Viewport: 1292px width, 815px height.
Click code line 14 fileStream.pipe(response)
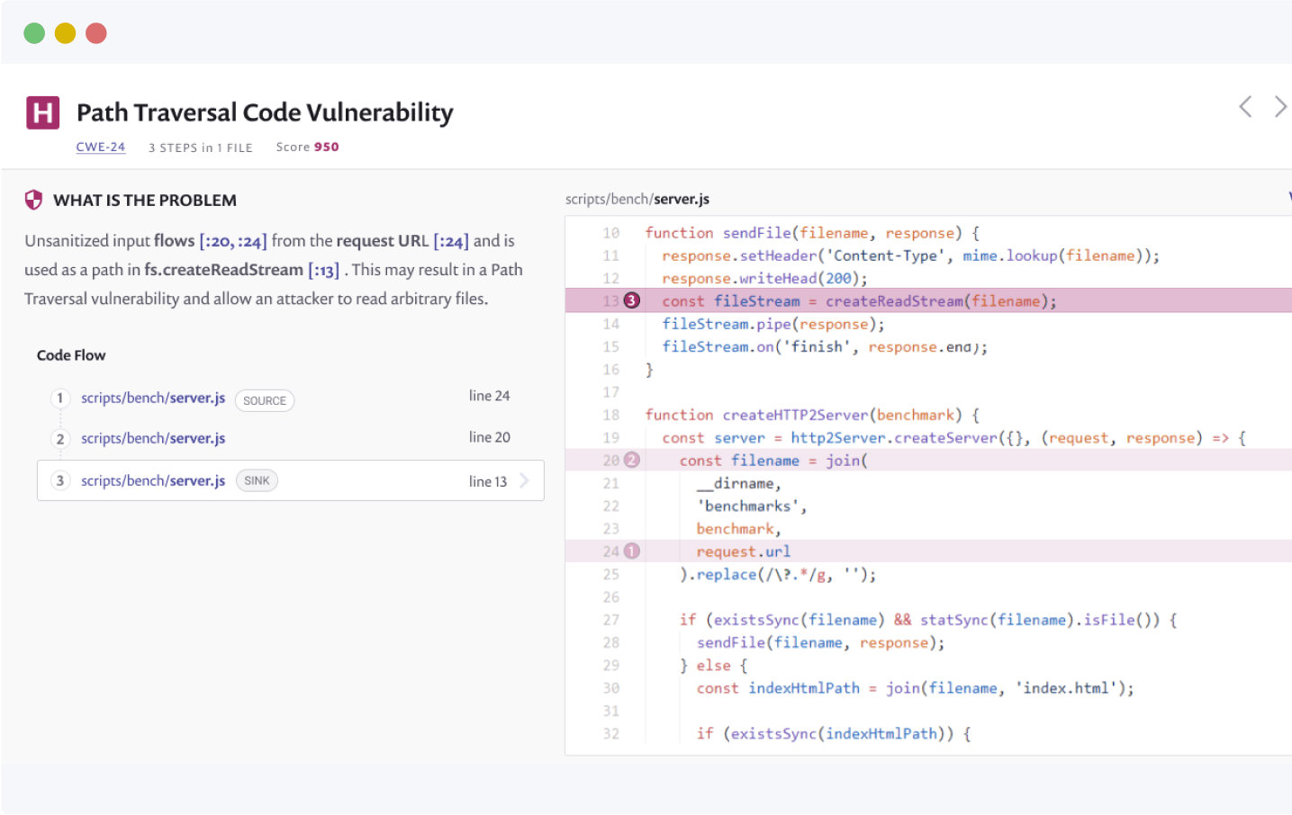tap(773, 324)
